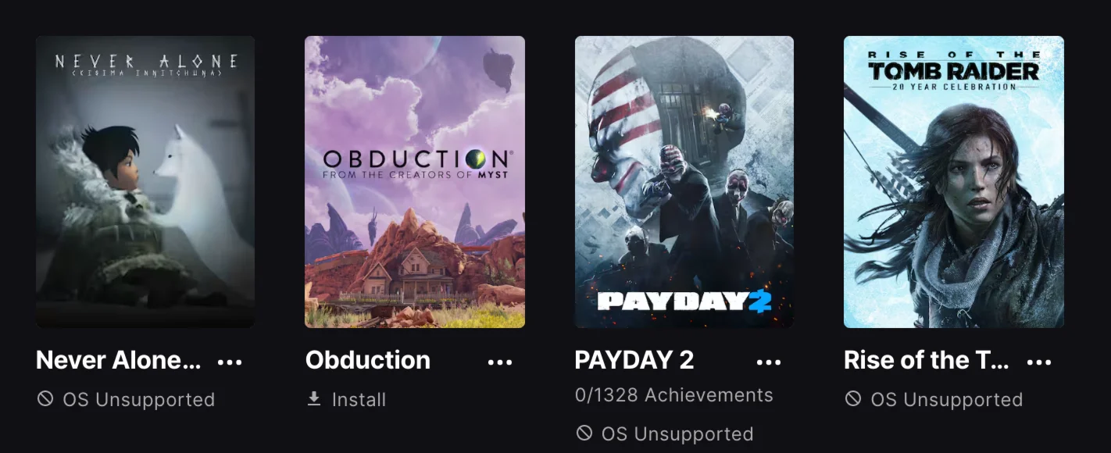Open the Rise of the Tomb Raider cover
Image resolution: width=1111 pixels, height=453 pixels.
pyautogui.click(x=954, y=181)
